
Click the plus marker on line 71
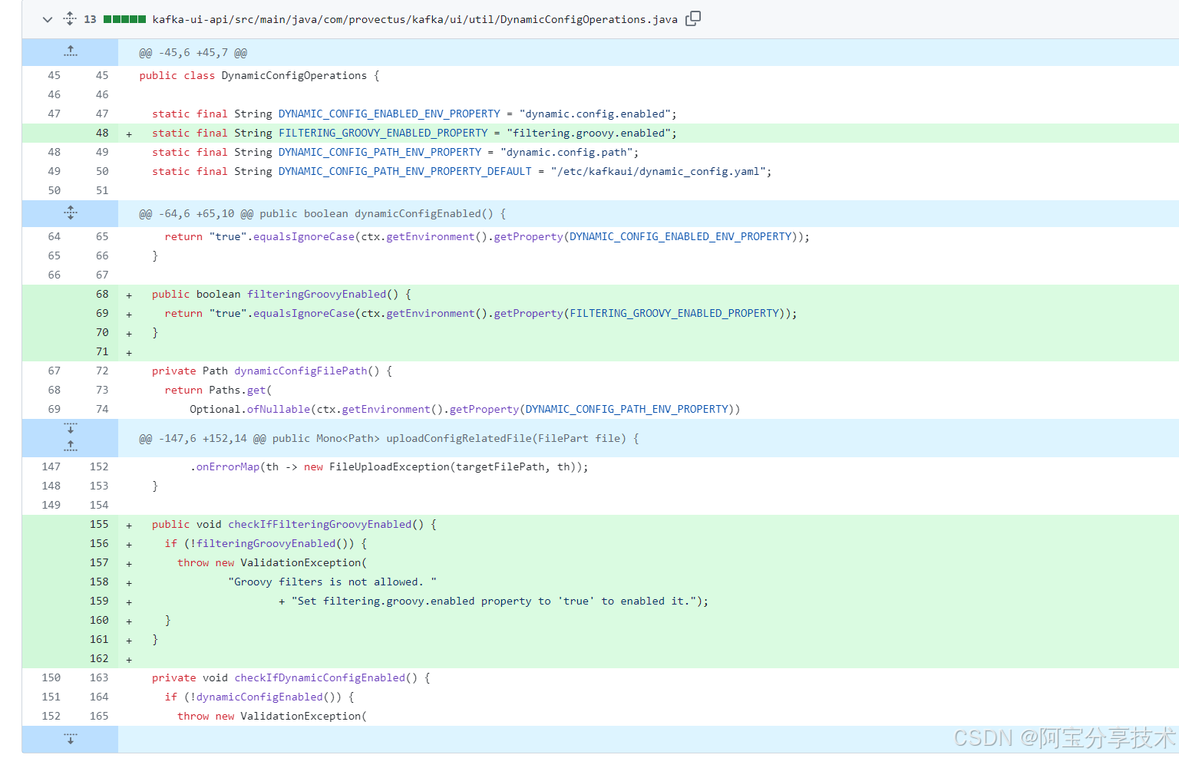(x=129, y=352)
